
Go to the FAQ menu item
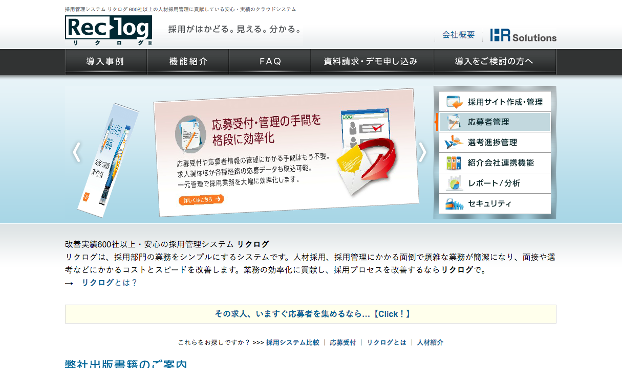coord(270,62)
